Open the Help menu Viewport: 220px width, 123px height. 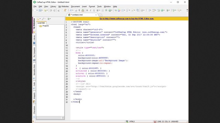pyautogui.click(x=115, y=6)
